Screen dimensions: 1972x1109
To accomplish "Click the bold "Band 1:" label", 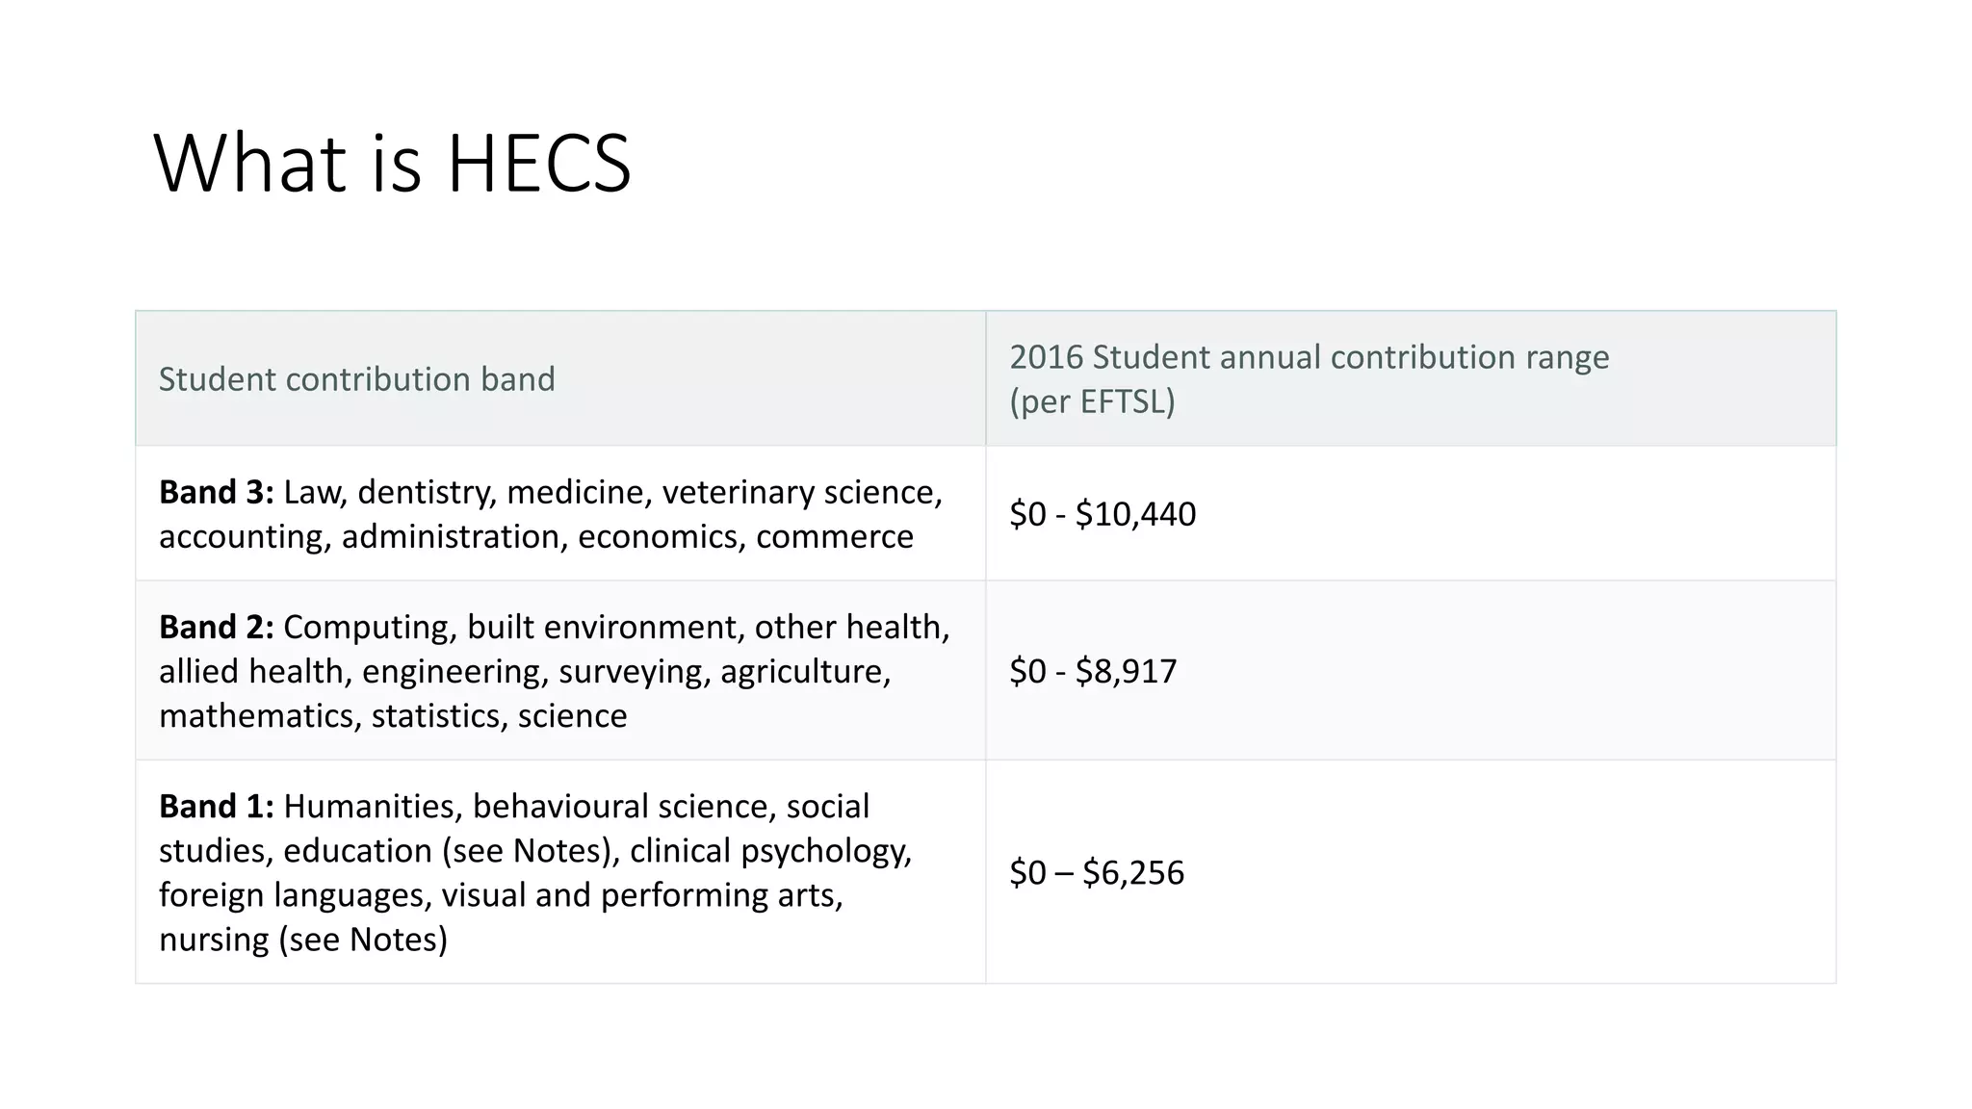I will tap(217, 806).
